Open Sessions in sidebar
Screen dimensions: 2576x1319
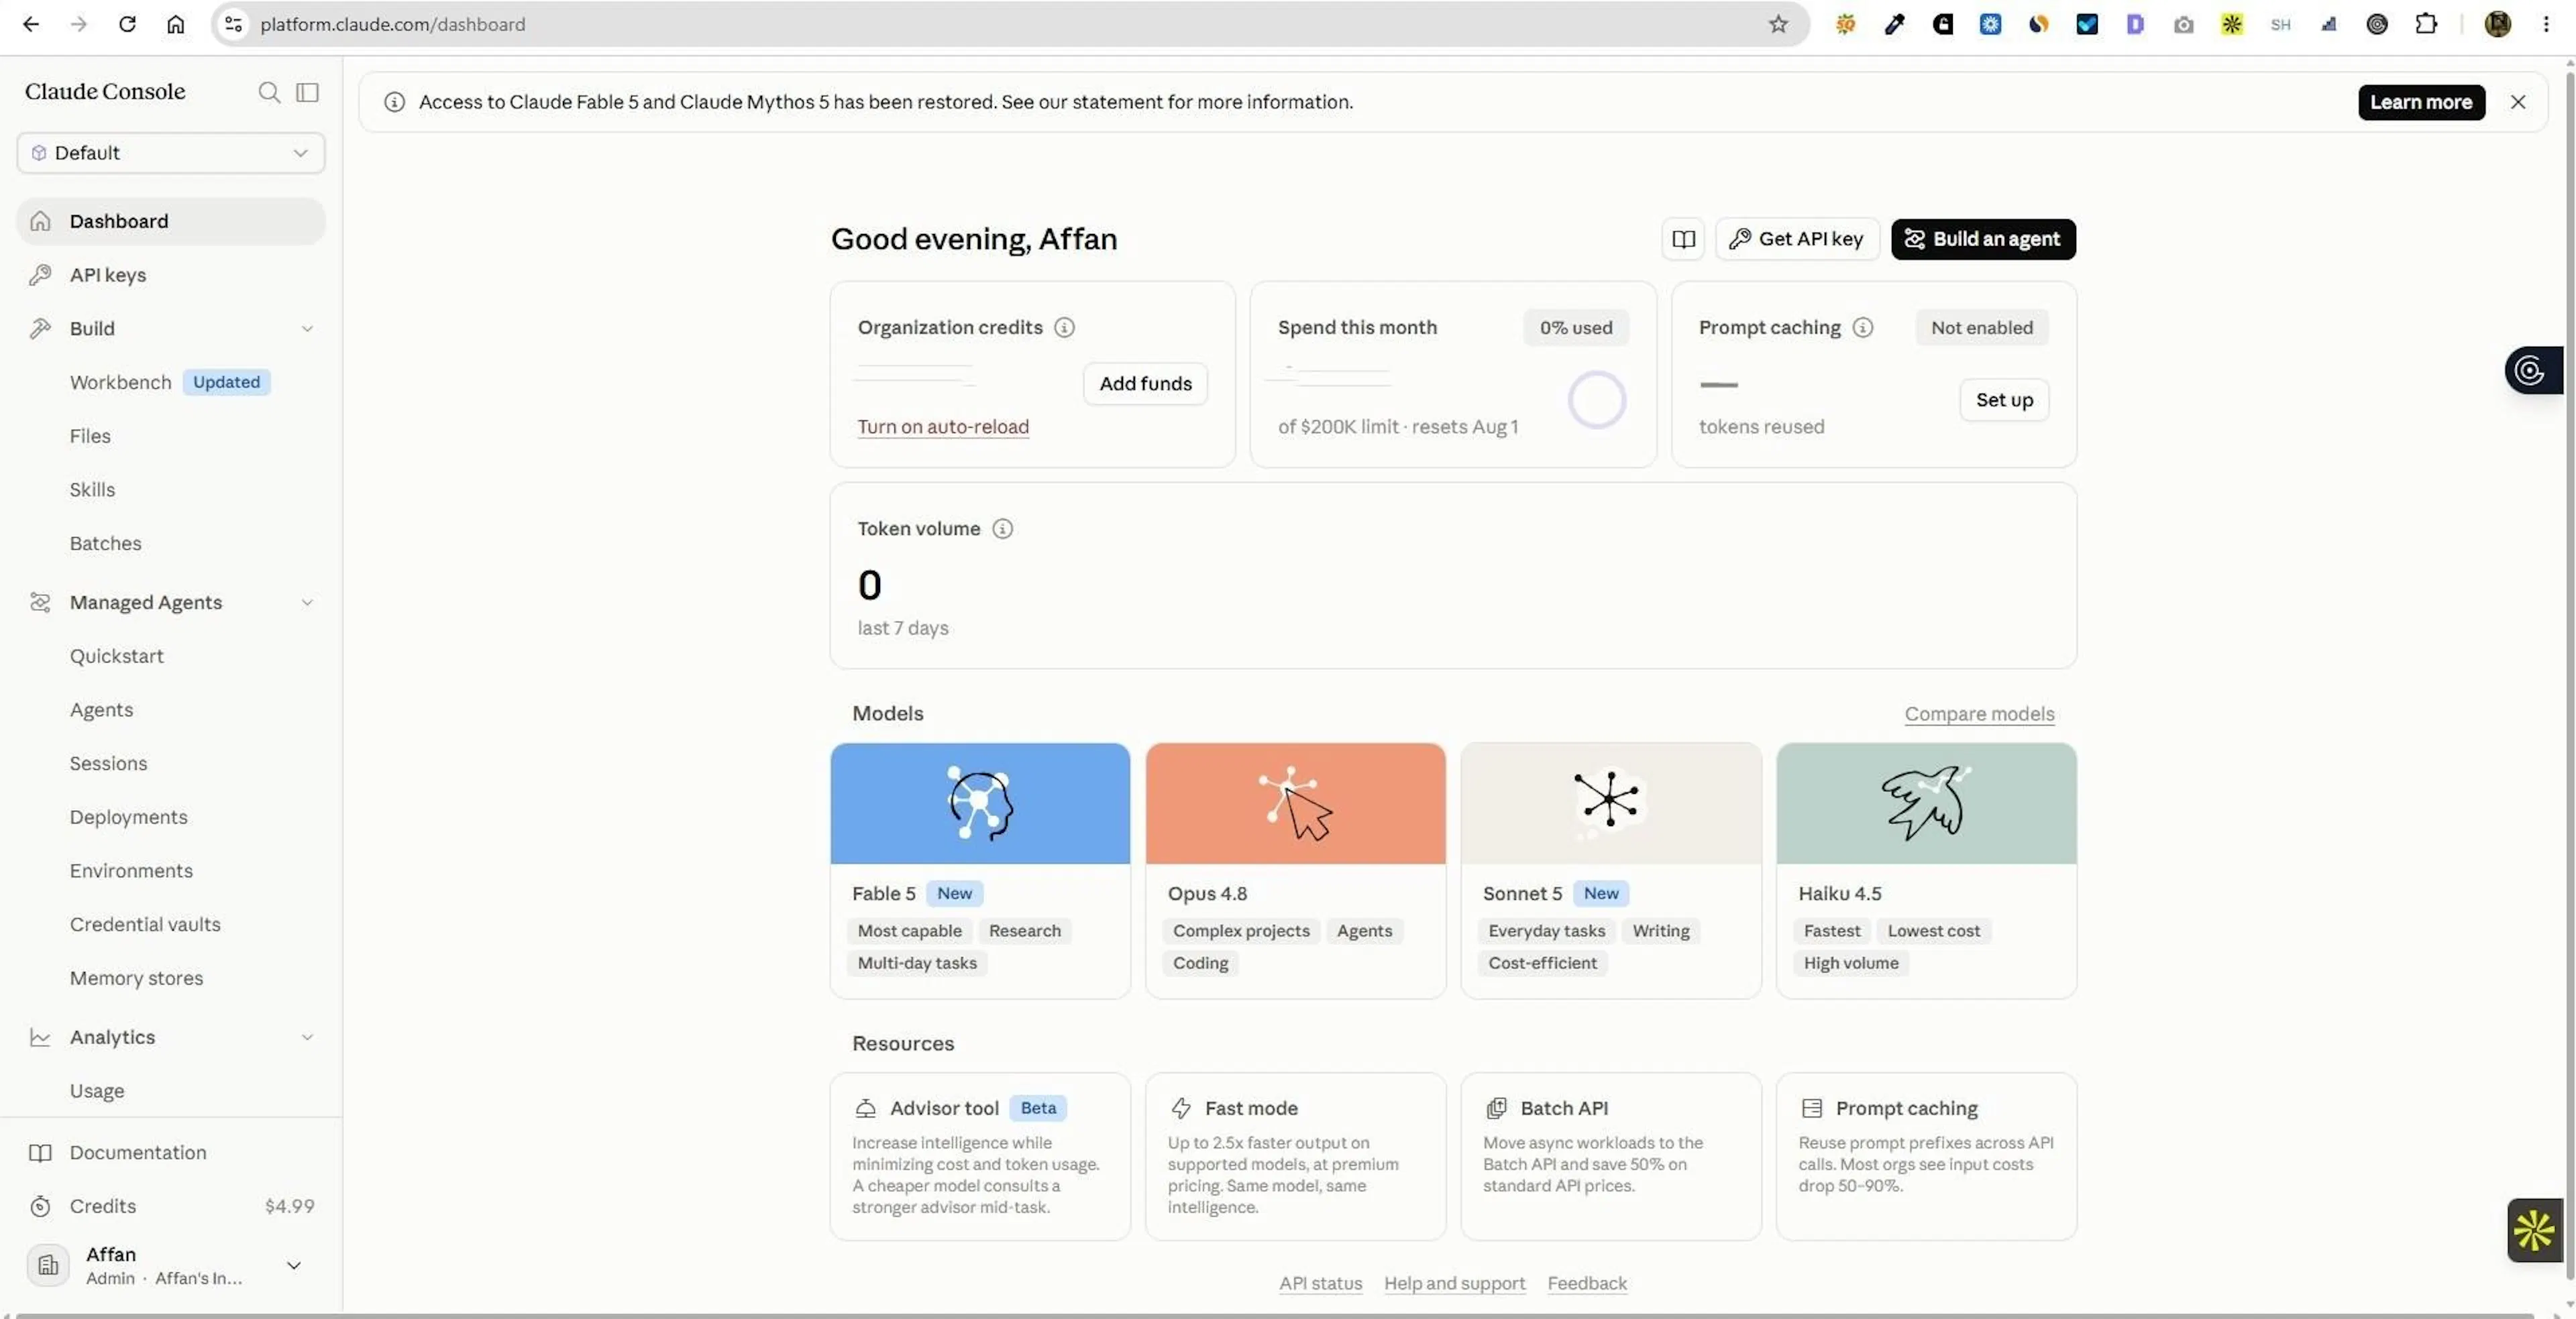171,763
